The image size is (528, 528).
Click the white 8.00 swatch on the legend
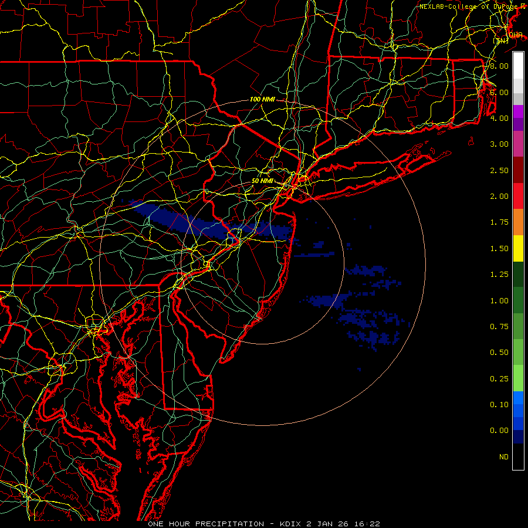tap(518, 66)
